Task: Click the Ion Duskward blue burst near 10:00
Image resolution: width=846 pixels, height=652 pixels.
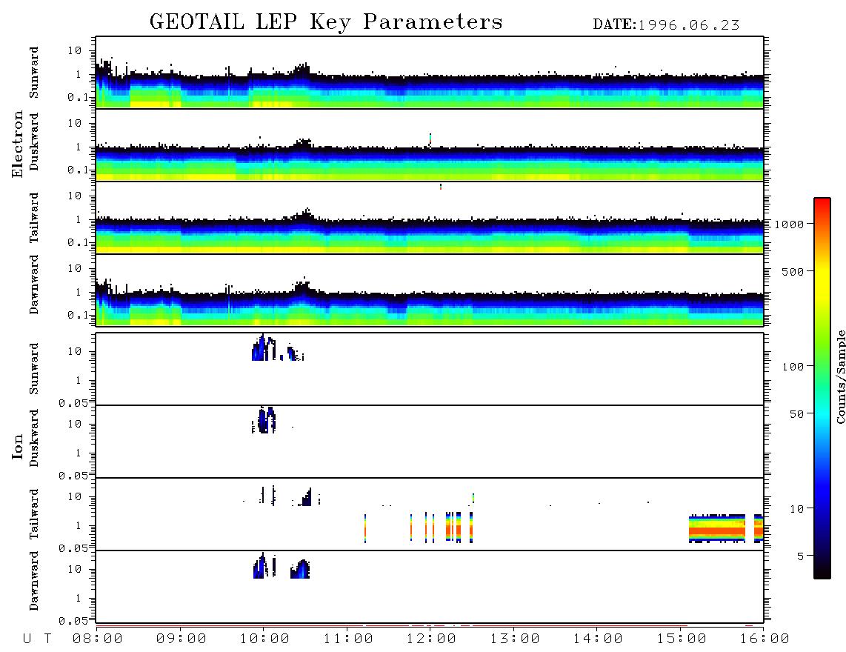Action: coord(265,420)
